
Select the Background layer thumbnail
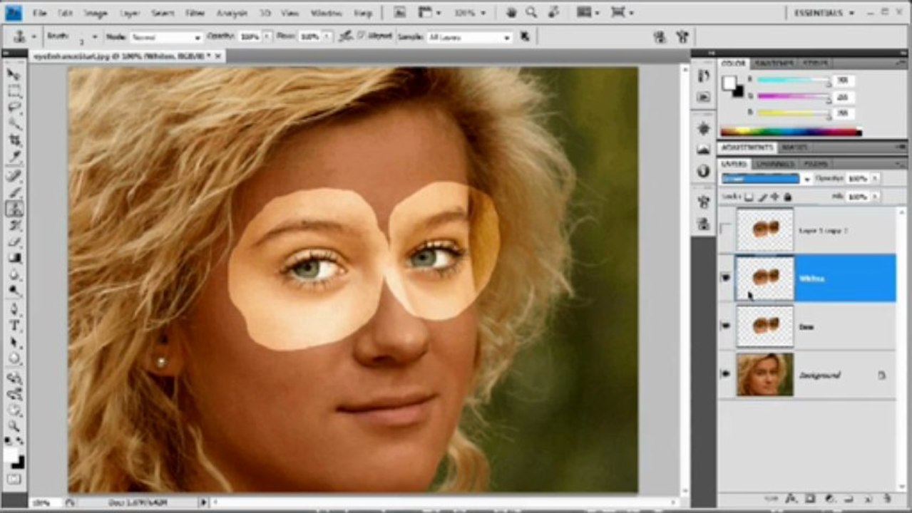(764, 374)
